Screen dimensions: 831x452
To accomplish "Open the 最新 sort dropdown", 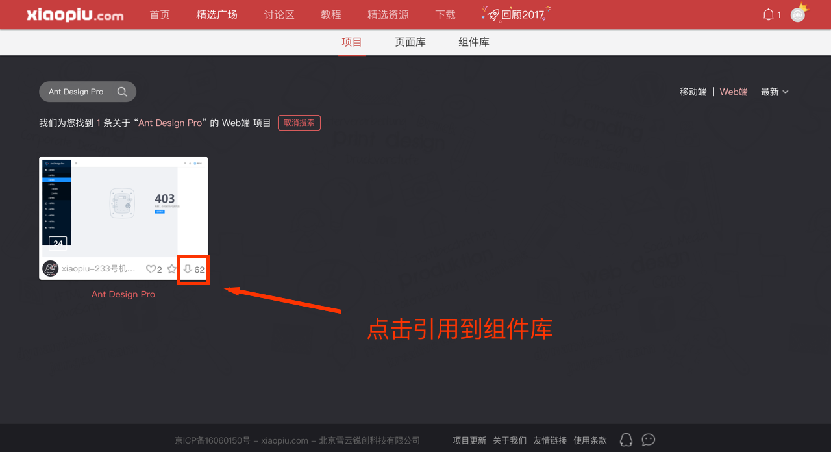I will (x=775, y=92).
